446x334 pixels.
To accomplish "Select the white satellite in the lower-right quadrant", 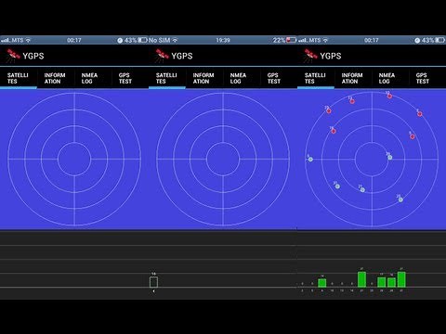I will [x=400, y=199].
